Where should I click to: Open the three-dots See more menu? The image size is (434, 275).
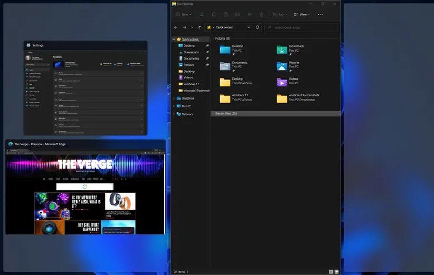[320, 14]
